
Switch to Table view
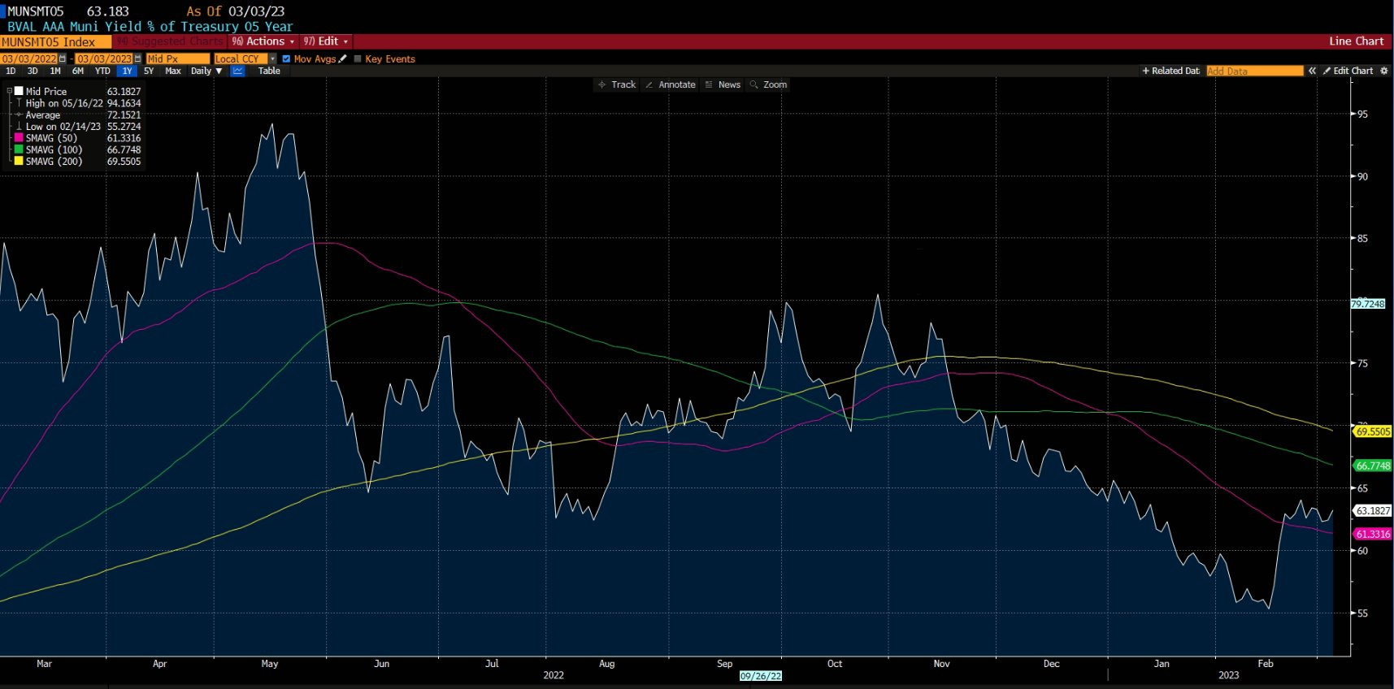coord(269,71)
